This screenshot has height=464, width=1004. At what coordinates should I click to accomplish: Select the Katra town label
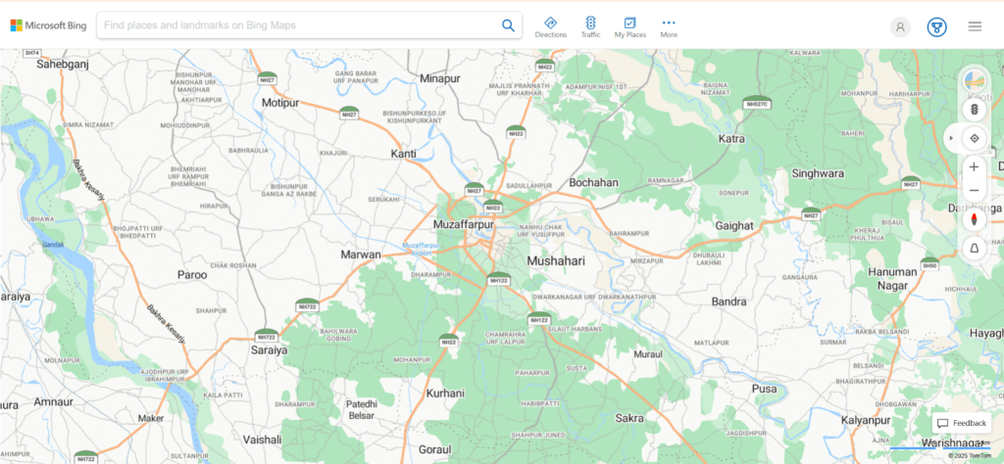731,139
